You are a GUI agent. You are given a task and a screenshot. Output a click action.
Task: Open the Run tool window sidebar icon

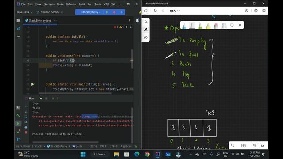[18, 124]
